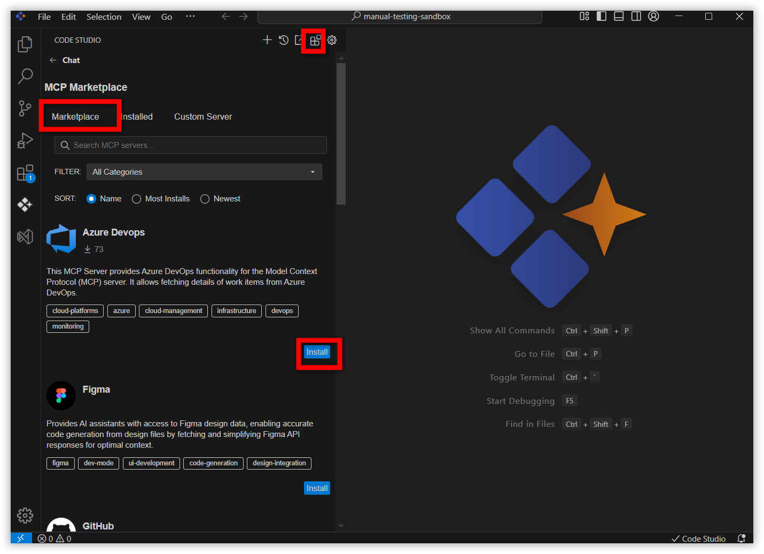The width and height of the screenshot is (764, 554).
Task: Install the Azure Devops MCP server
Action: pos(317,352)
